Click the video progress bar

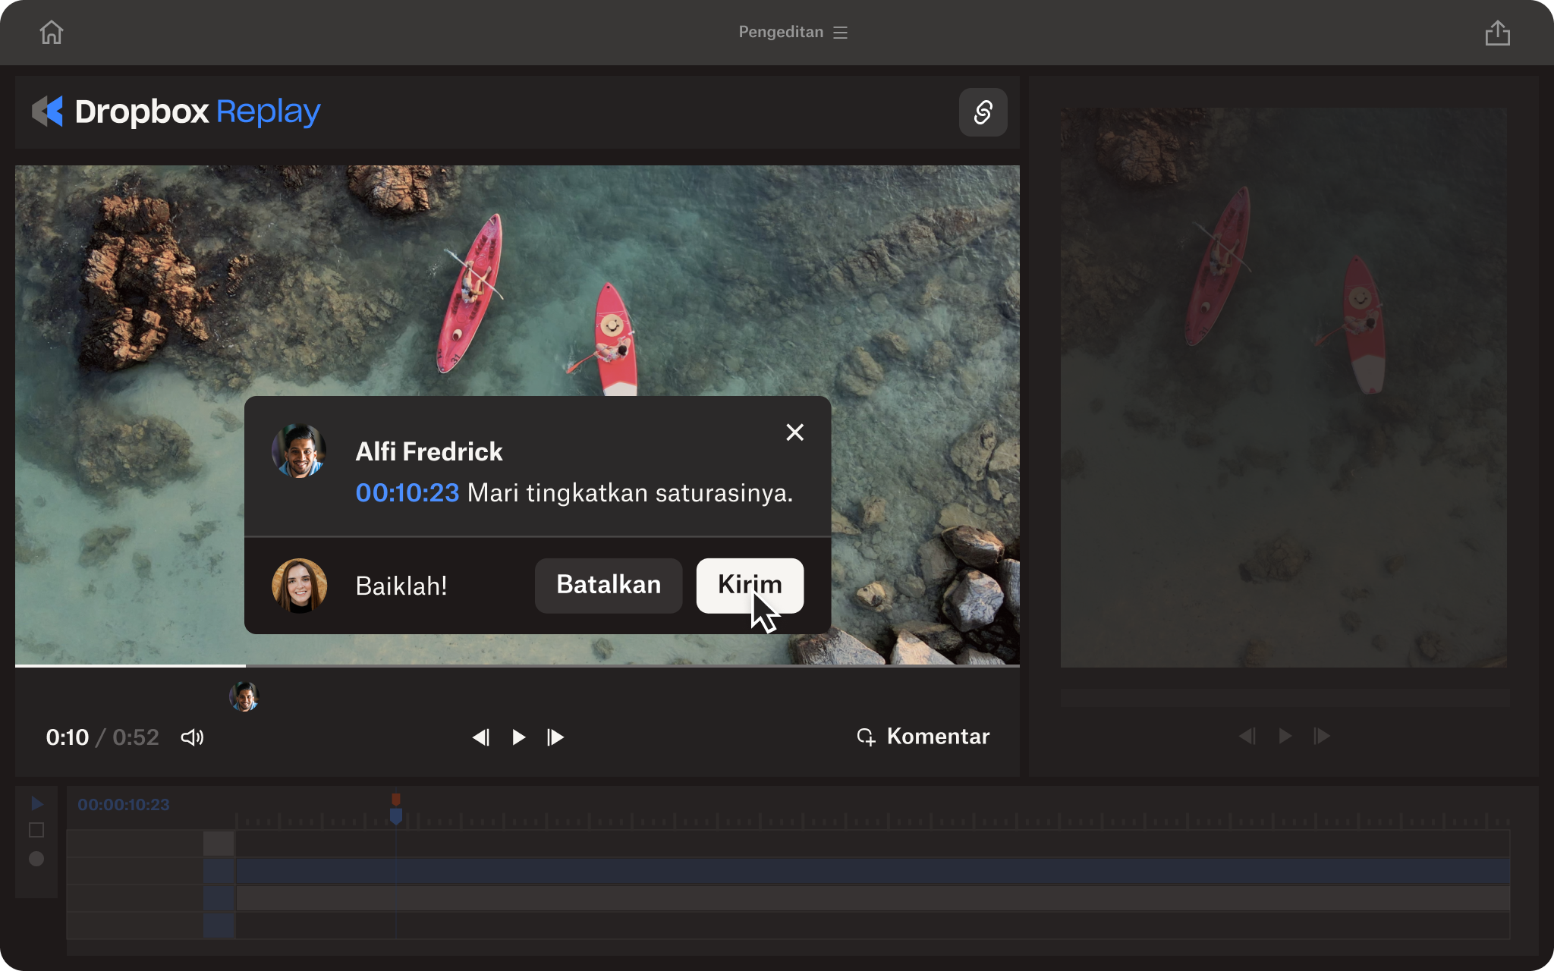[x=517, y=665]
